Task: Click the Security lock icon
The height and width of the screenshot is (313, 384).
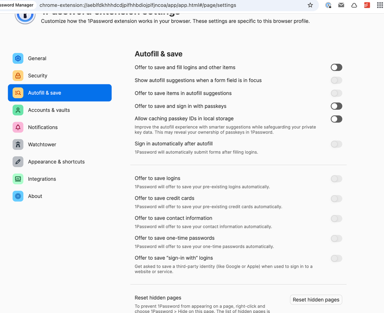Action: click(18, 76)
